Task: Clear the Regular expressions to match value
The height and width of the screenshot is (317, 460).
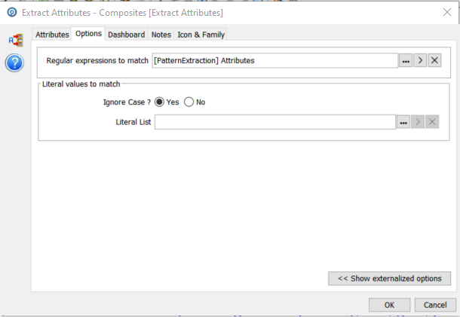Action: [x=434, y=61]
